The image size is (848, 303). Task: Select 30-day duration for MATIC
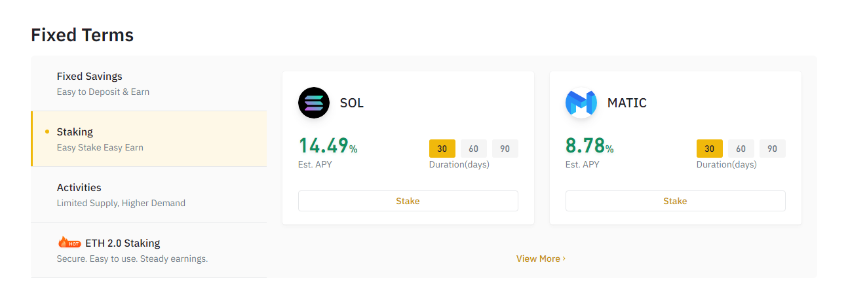[x=710, y=149]
